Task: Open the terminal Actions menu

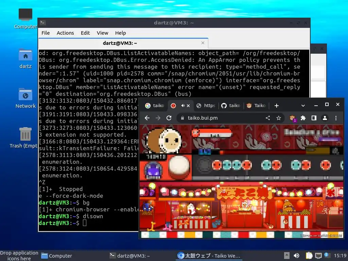Action: [65, 33]
